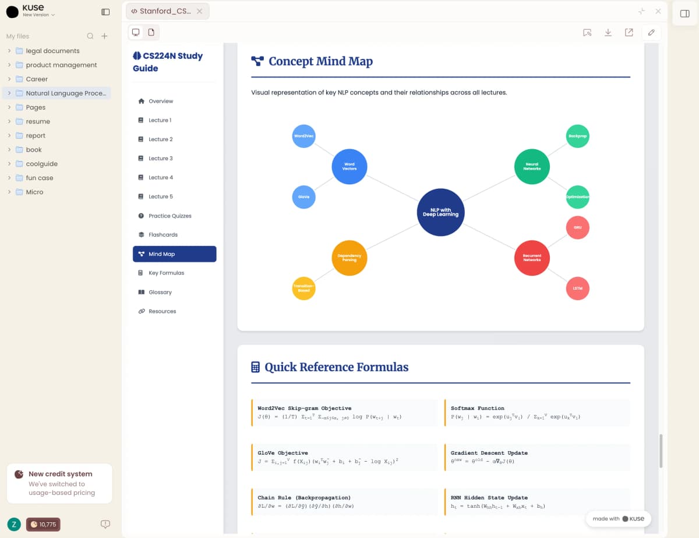Expand the resume folder

pos(9,121)
